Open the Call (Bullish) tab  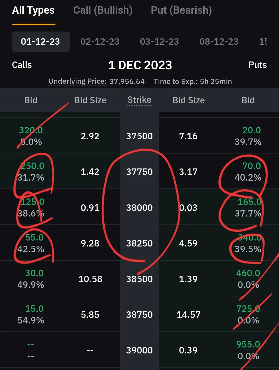coord(103,10)
